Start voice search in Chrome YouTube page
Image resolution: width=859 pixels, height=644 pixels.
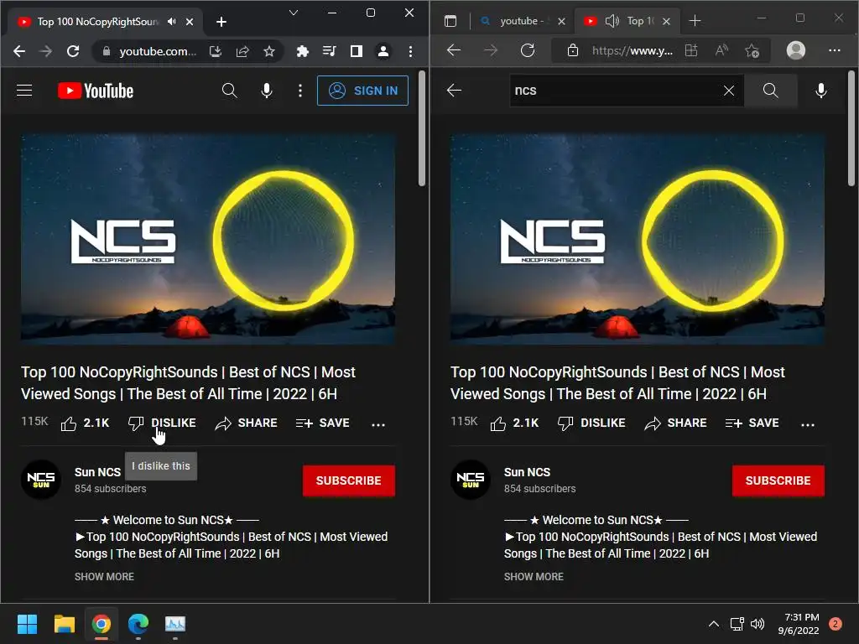point(267,91)
